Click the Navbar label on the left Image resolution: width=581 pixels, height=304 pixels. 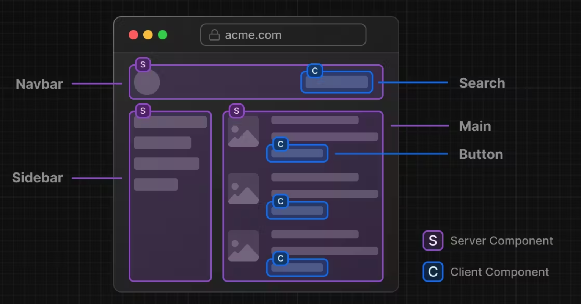coord(39,84)
